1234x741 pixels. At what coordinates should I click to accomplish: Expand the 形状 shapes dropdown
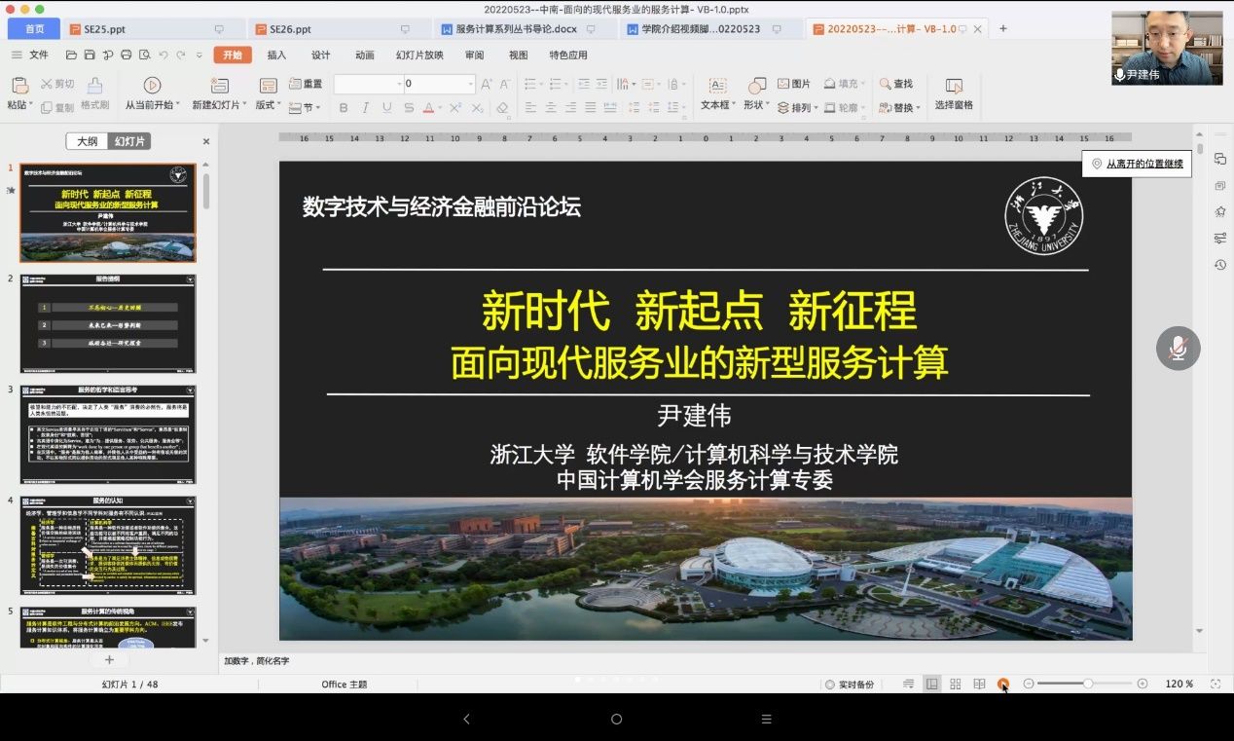[767, 105]
